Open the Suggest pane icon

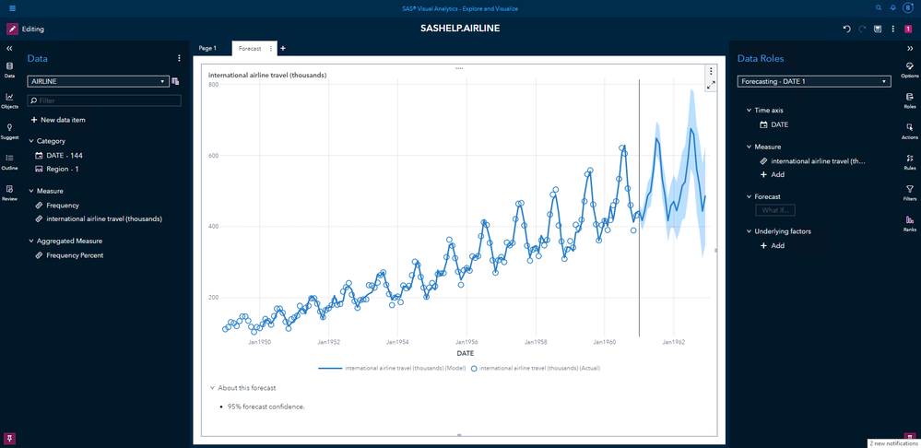point(9,131)
